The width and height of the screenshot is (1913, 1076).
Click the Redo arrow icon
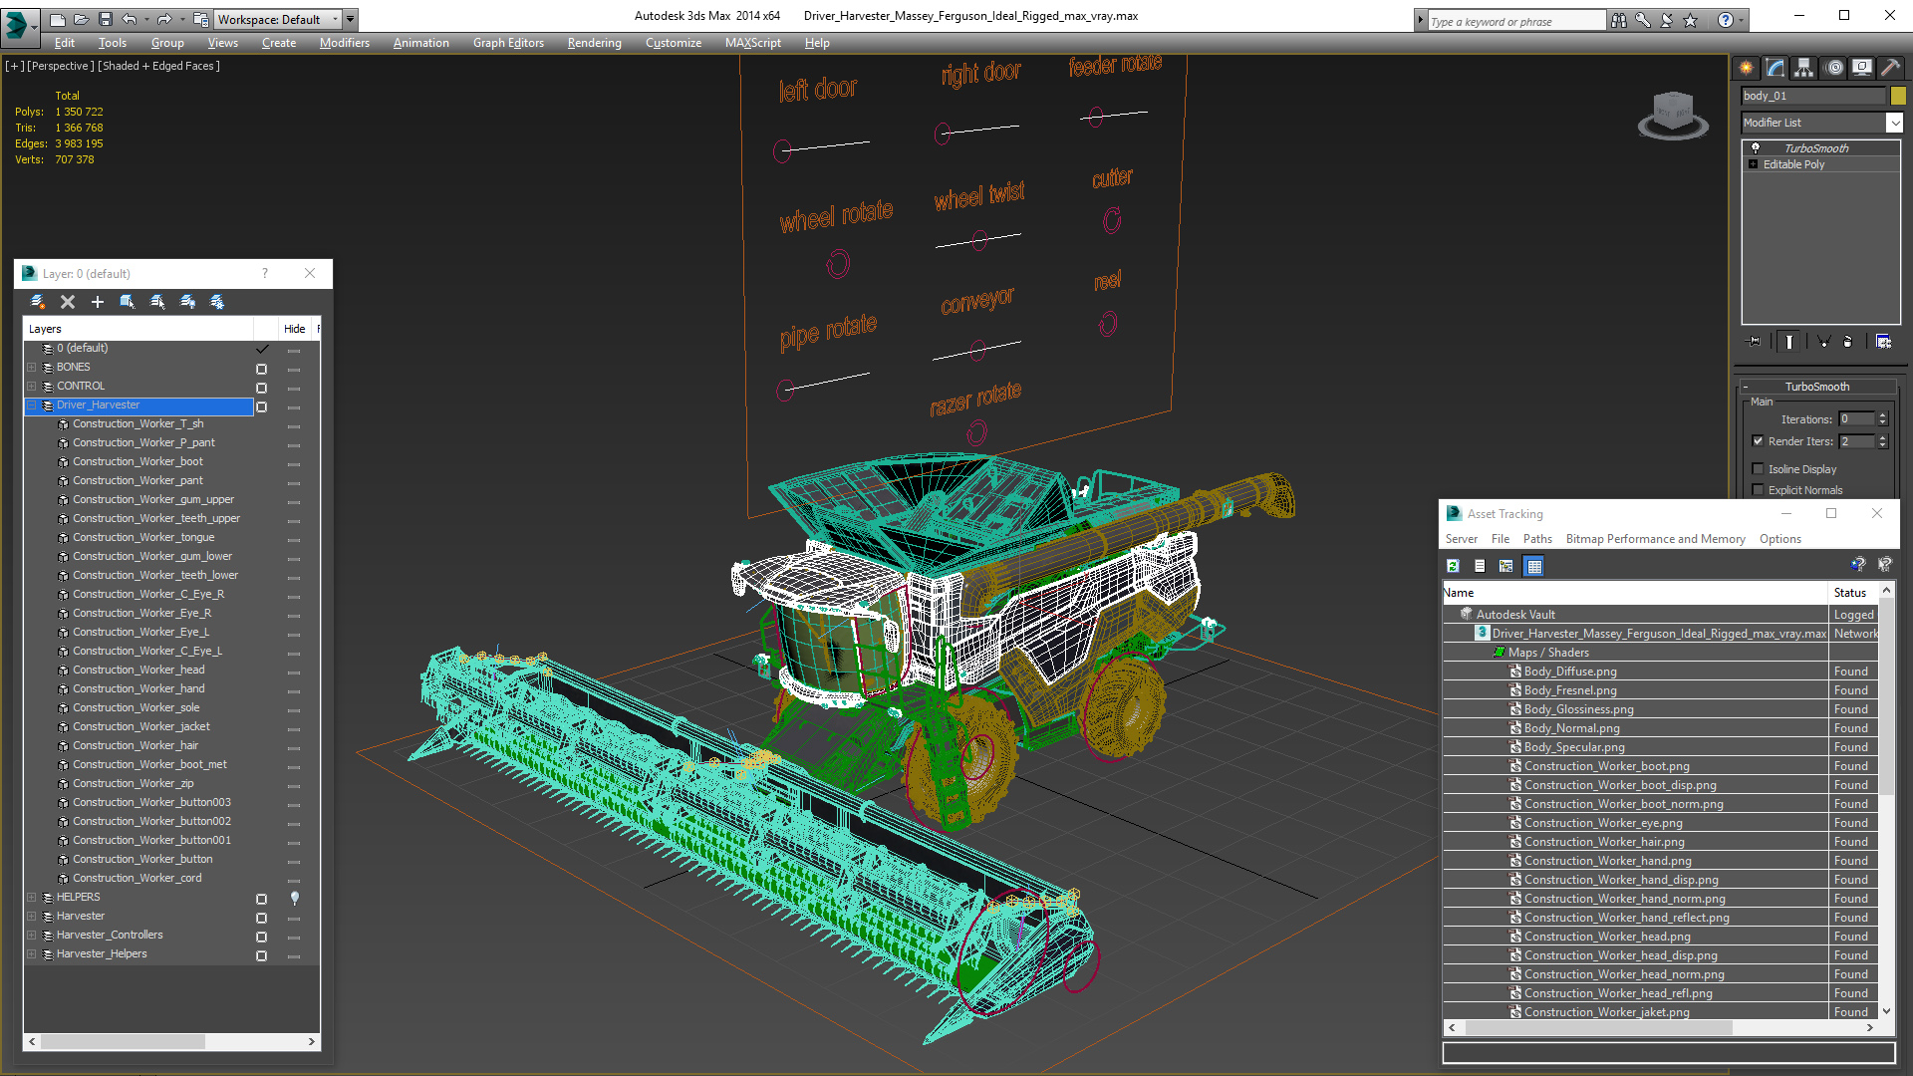[164, 19]
